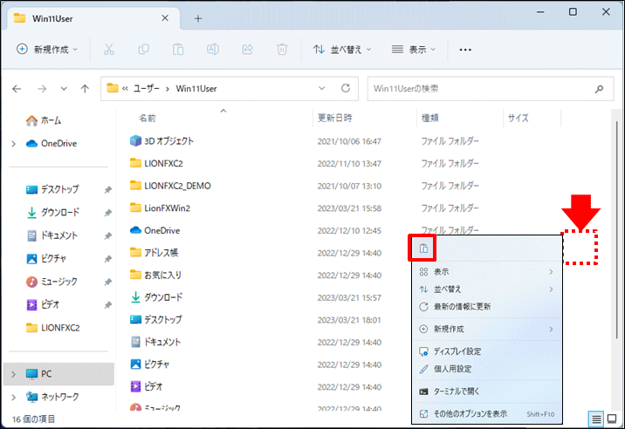This screenshot has height=429, width=625.
Task: Choose 最新の情報に更新 in context menu
Action: click(487, 306)
